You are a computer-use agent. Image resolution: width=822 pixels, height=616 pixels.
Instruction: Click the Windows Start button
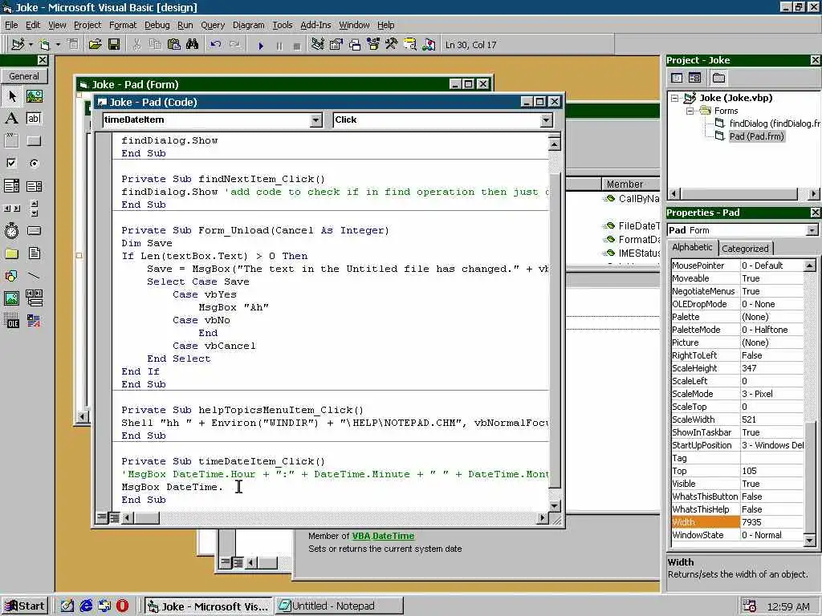(x=26, y=606)
